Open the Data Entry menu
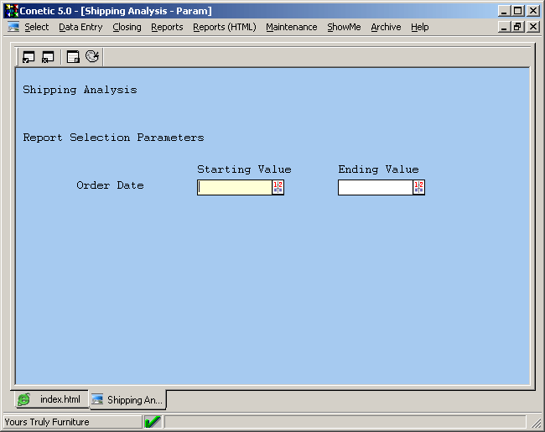 click(80, 27)
